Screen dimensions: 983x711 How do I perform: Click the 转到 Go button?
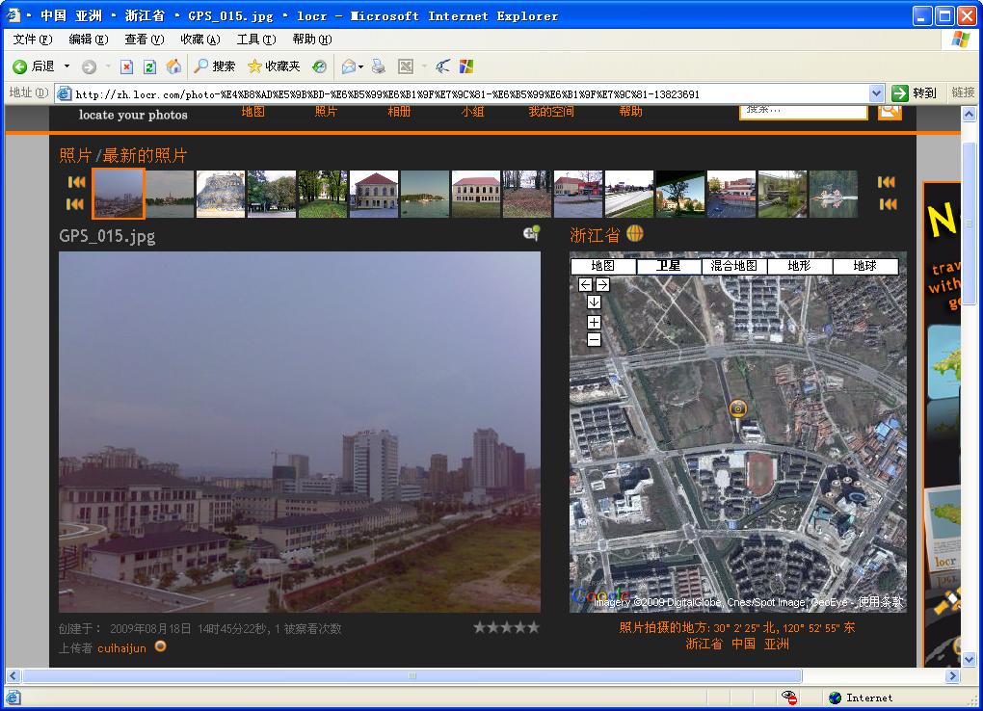(x=914, y=93)
